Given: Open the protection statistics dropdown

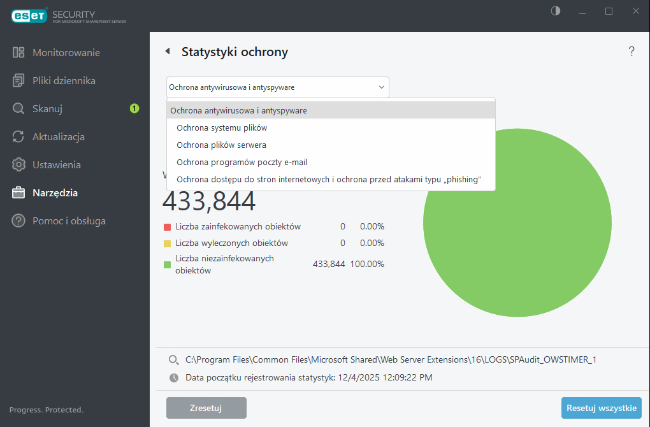Looking at the screenshot, I should coord(277,87).
